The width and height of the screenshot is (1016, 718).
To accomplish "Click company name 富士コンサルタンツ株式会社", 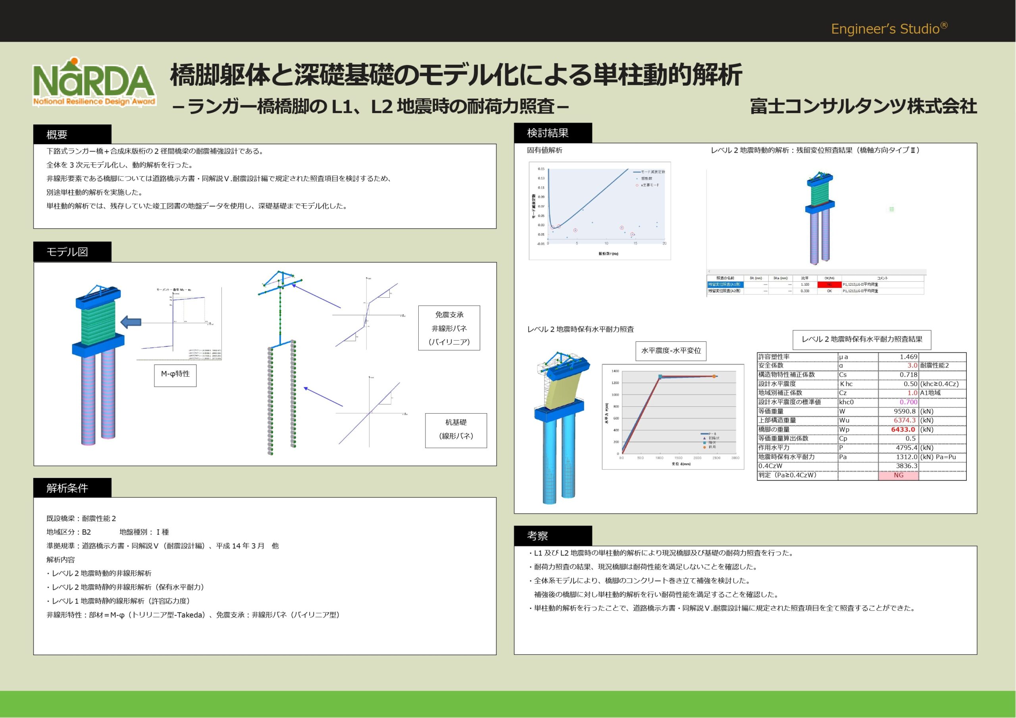I will [x=863, y=107].
